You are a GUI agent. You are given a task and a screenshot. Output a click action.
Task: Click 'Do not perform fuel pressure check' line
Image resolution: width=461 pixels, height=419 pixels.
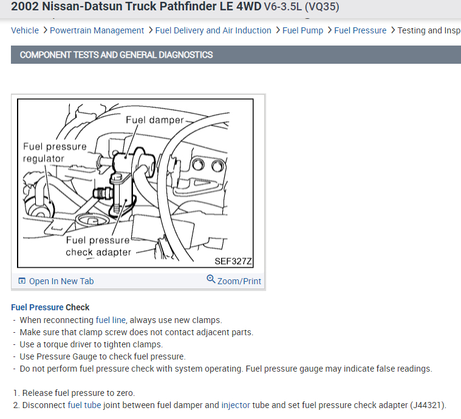226,369
